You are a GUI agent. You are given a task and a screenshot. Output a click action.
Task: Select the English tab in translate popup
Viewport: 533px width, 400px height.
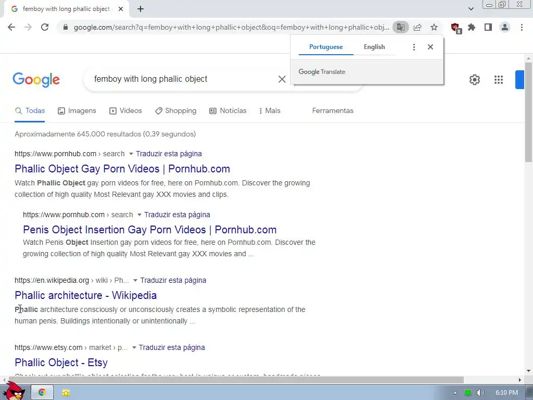click(x=374, y=47)
